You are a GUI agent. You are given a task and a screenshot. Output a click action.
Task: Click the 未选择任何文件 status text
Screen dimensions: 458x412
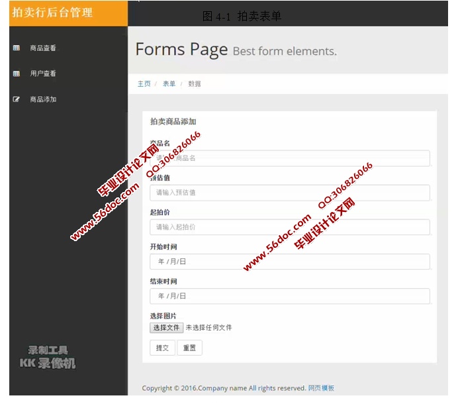pyautogui.click(x=209, y=328)
